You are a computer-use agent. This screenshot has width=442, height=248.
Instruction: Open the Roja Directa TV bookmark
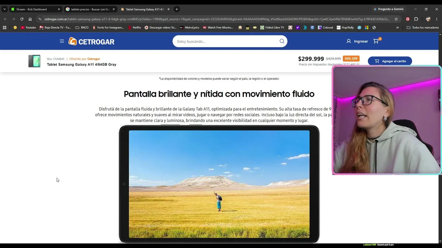pos(55,28)
